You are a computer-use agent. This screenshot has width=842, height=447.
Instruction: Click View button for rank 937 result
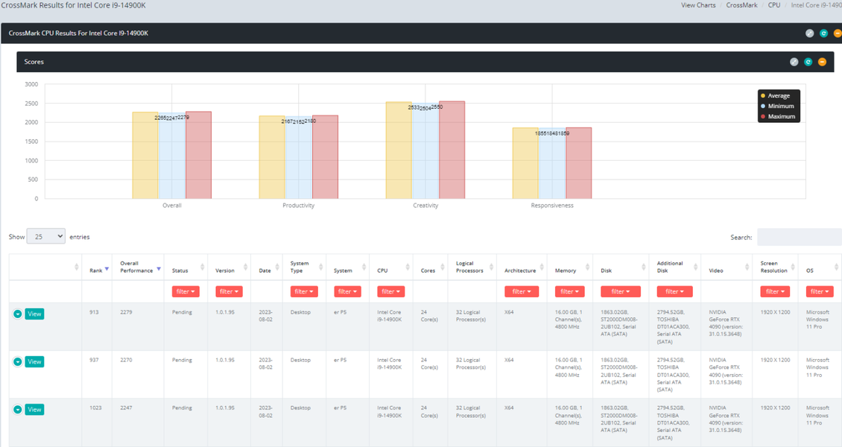pyautogui.click(x=34, y=361)
